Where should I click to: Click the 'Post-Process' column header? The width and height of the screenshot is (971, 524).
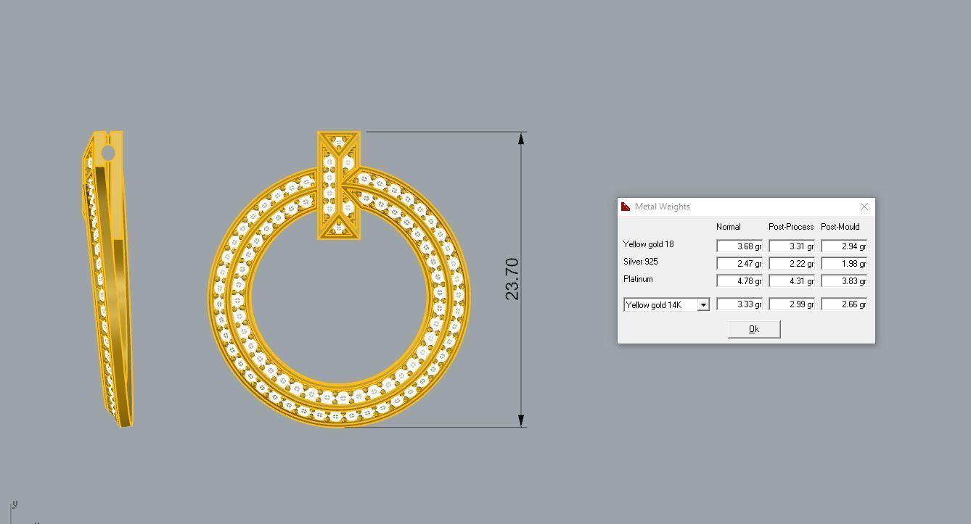pos(791,227)
